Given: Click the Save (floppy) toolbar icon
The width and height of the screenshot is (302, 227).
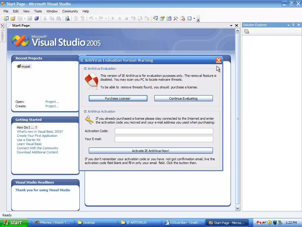Looking at the screenshot, I should pyautogui.click(x=30, y=18).
